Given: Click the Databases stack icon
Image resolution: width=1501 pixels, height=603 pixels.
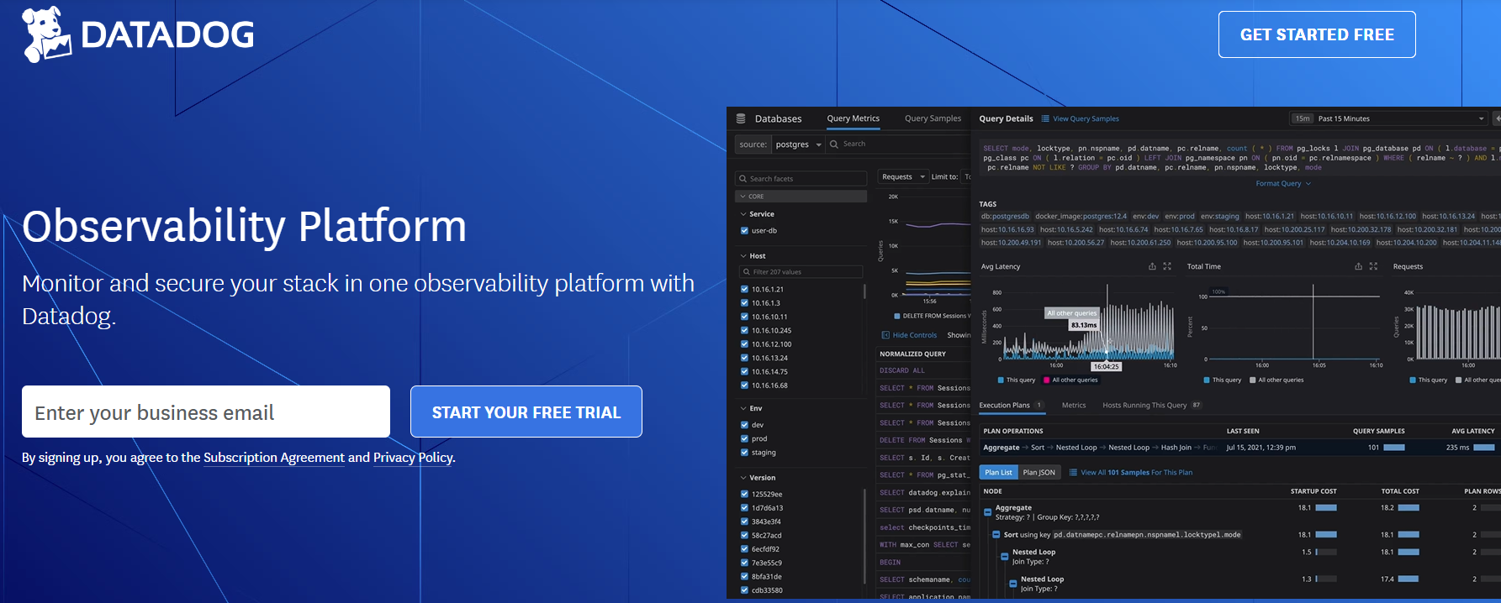Looking at the screenshot, I should [x=741, y=118].
